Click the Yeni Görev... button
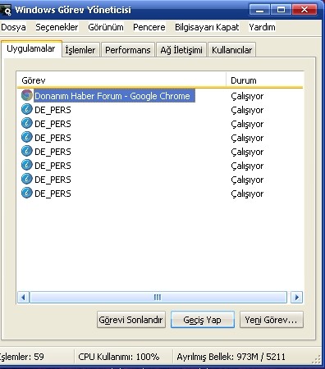This screenshot has width=325, height=369. click(x=272, y=320)
